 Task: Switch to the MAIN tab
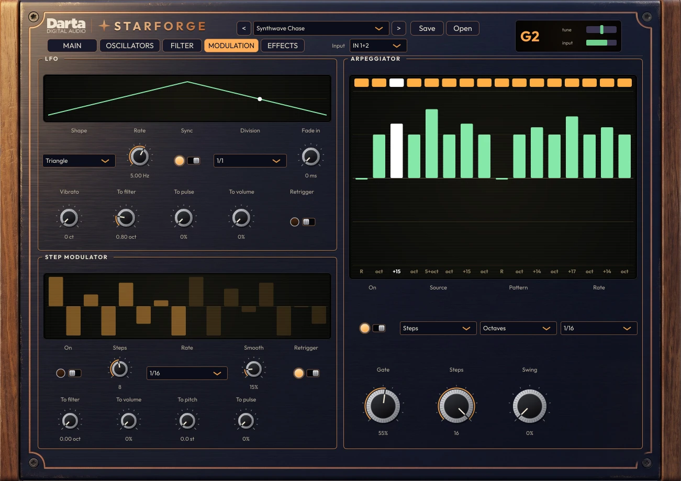(x=72, y=46)
